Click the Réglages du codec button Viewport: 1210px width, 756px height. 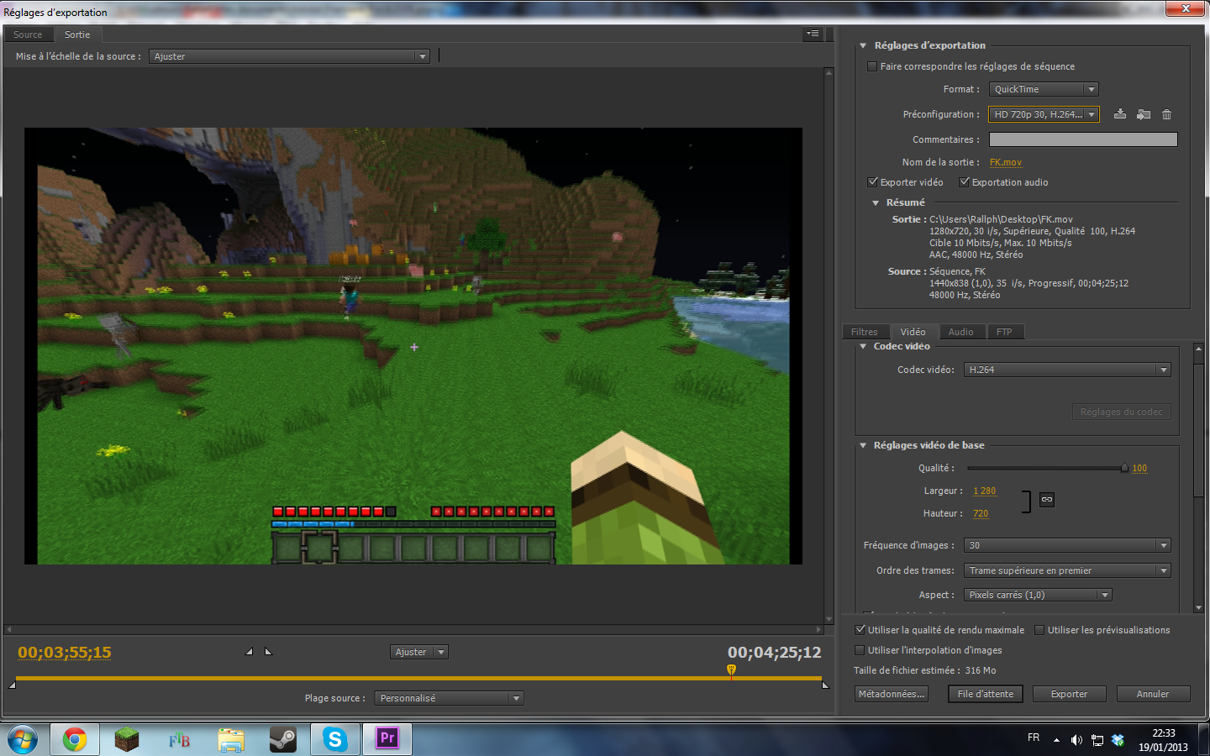click(1121, 412)
